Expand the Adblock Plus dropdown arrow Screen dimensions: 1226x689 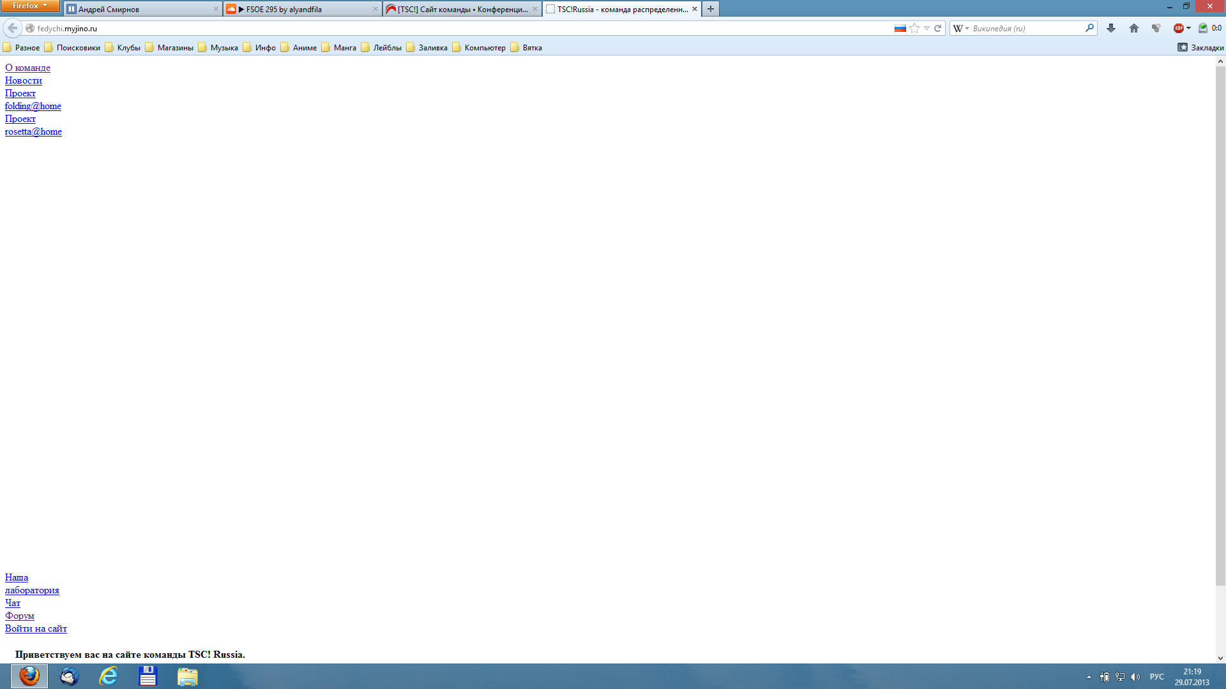pyautogui.click(x=1188, y=28)
